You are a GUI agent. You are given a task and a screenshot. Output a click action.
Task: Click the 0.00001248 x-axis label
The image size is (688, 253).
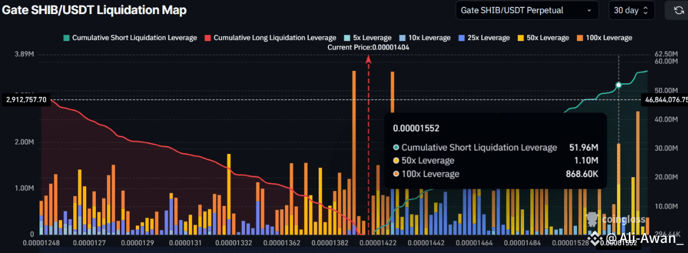42,243
